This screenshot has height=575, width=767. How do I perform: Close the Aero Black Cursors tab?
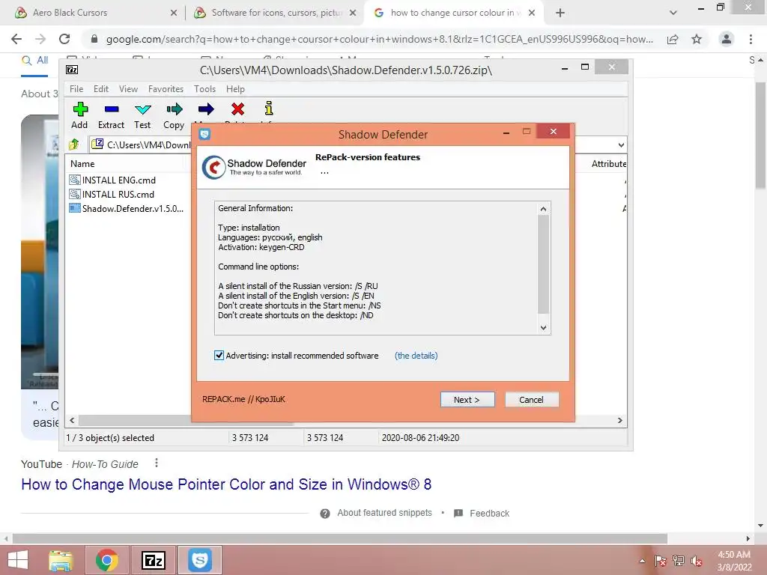(174, 13)
